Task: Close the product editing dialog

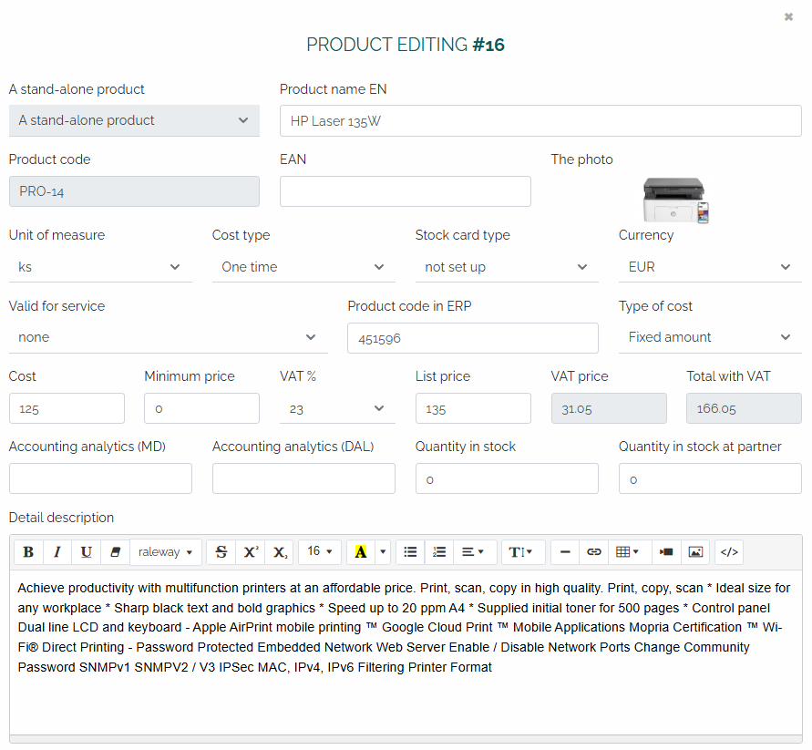Action: tap(788, 17)
